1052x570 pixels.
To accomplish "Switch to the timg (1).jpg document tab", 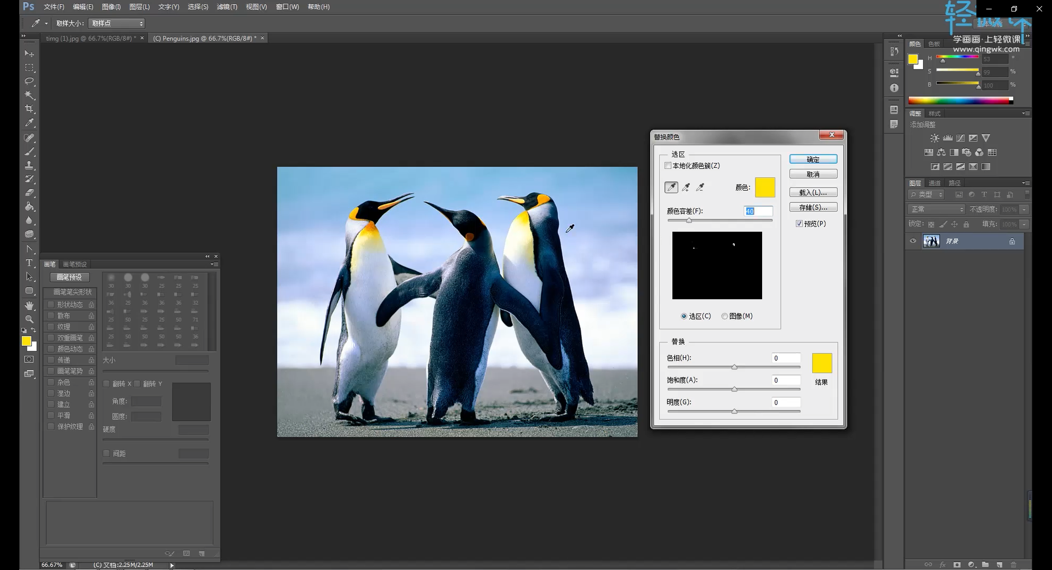I will (x=91, y=38).
